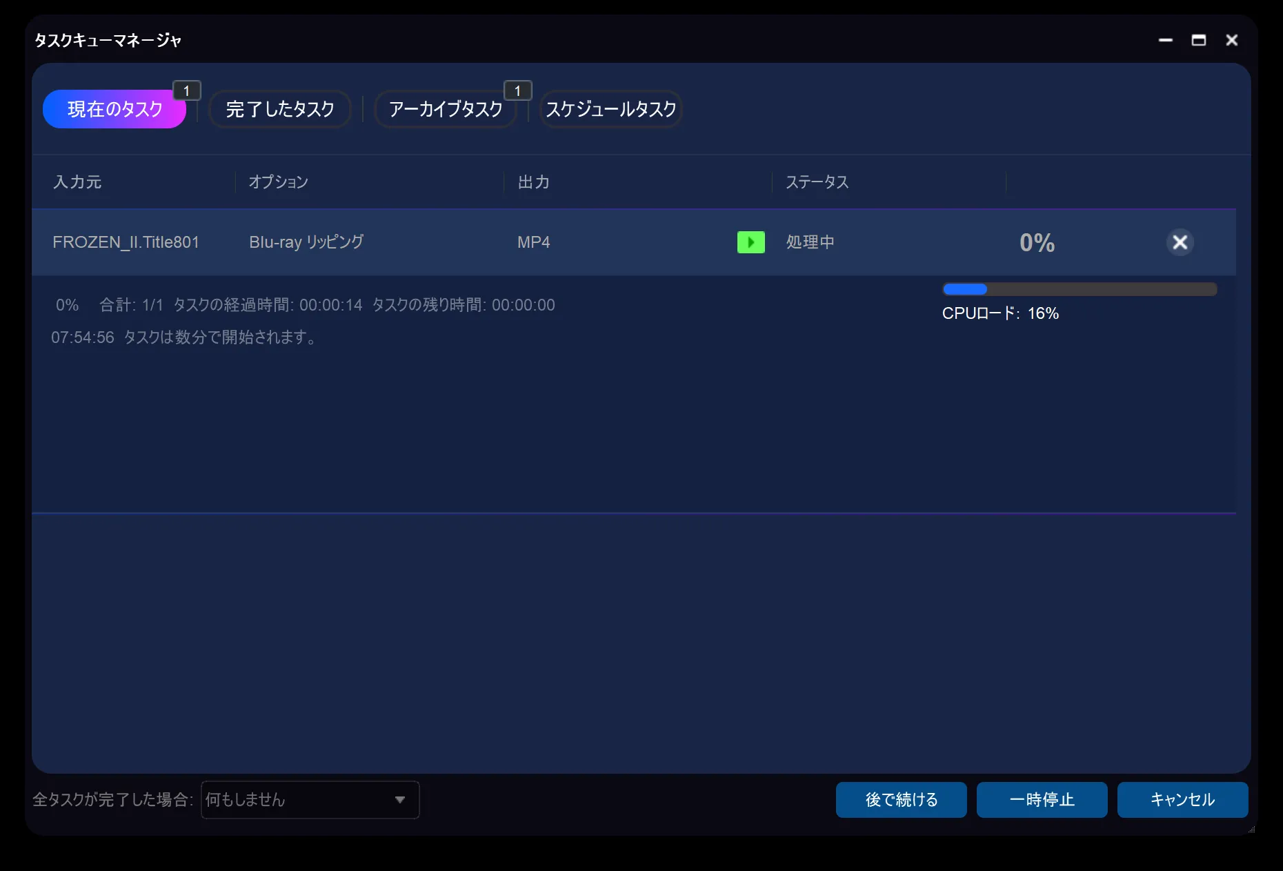This screenshot has height=871, width=1283.
Task: Click the ステータス column header
Action: click(817, 182)
